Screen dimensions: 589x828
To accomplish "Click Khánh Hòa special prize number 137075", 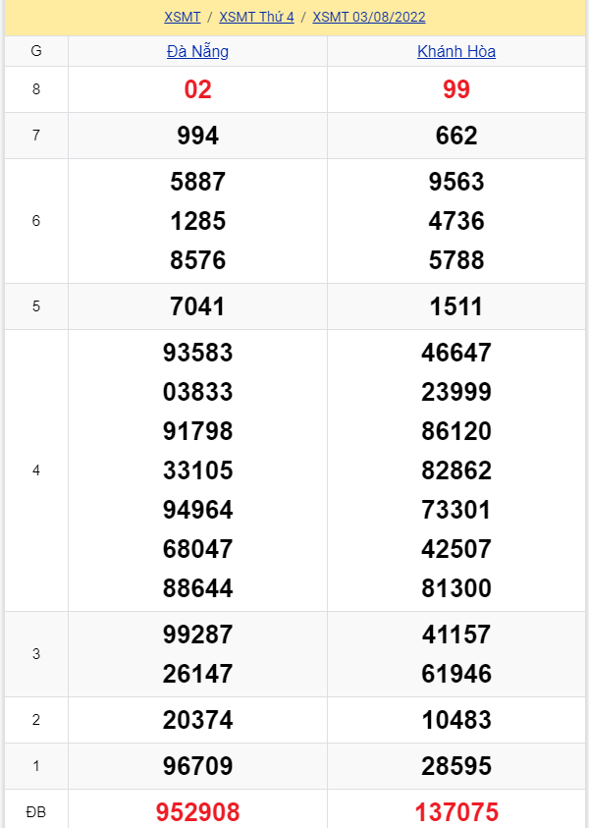I will point(456,812).
